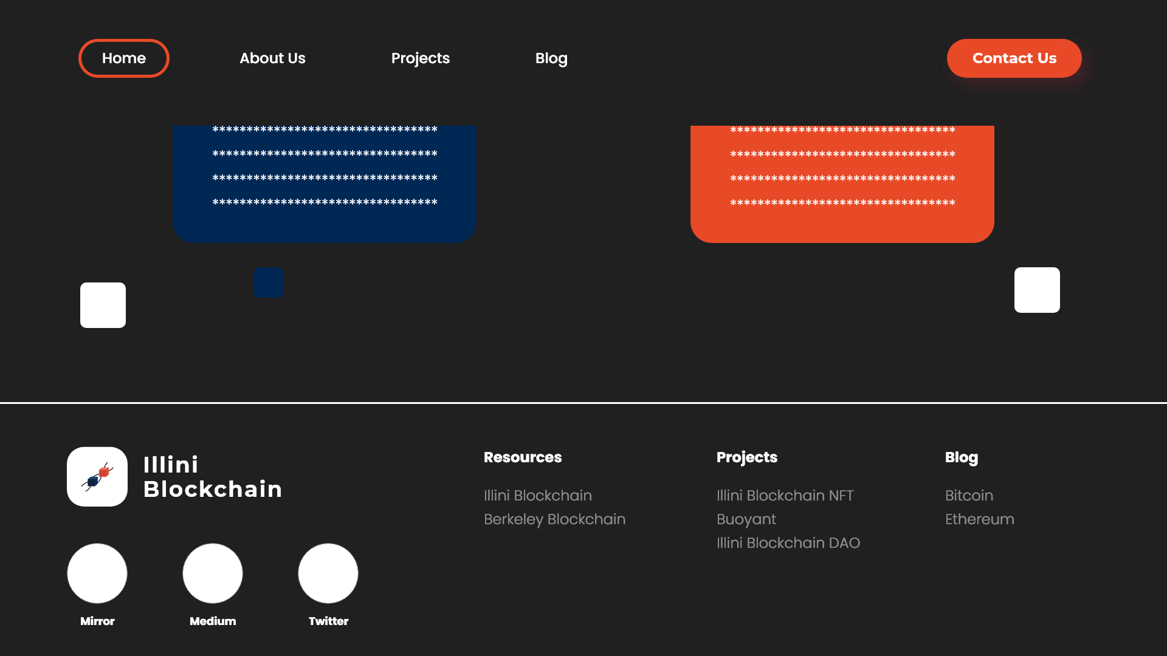Read the Bitcoin blog link
Viewport: 1167px width, 656px height.
tap(969, 496)
